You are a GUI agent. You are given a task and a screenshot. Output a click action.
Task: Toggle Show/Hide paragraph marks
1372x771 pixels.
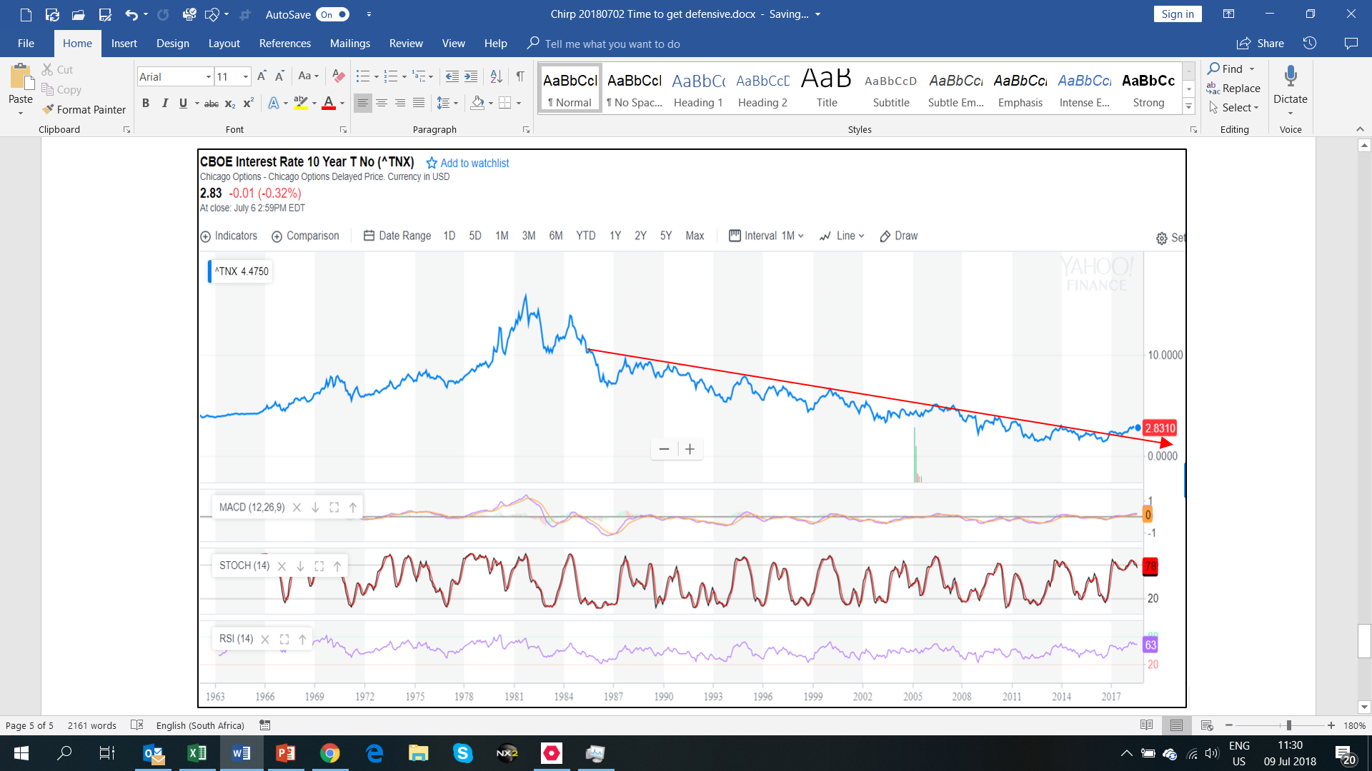pos(520,76)
